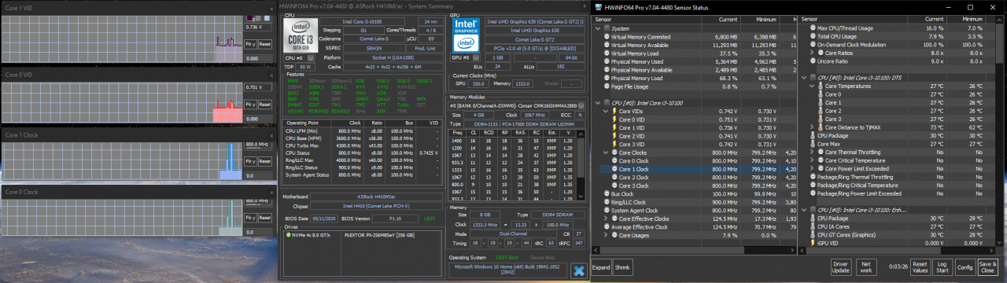Expand Core Power Limit Exceeded node
1007x283 pixels.
813,168
